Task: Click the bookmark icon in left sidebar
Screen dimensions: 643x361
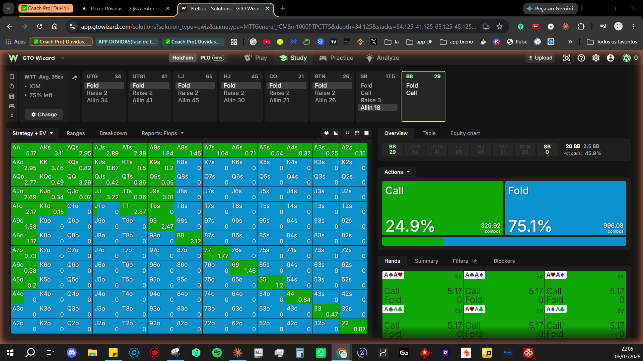Action: (12, 77)
